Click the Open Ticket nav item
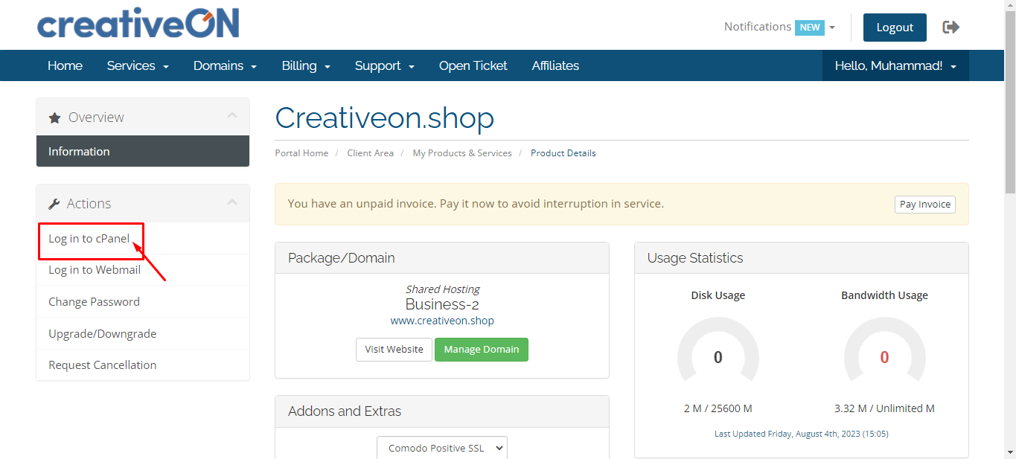1016x459 pixels. pos(473,65)
